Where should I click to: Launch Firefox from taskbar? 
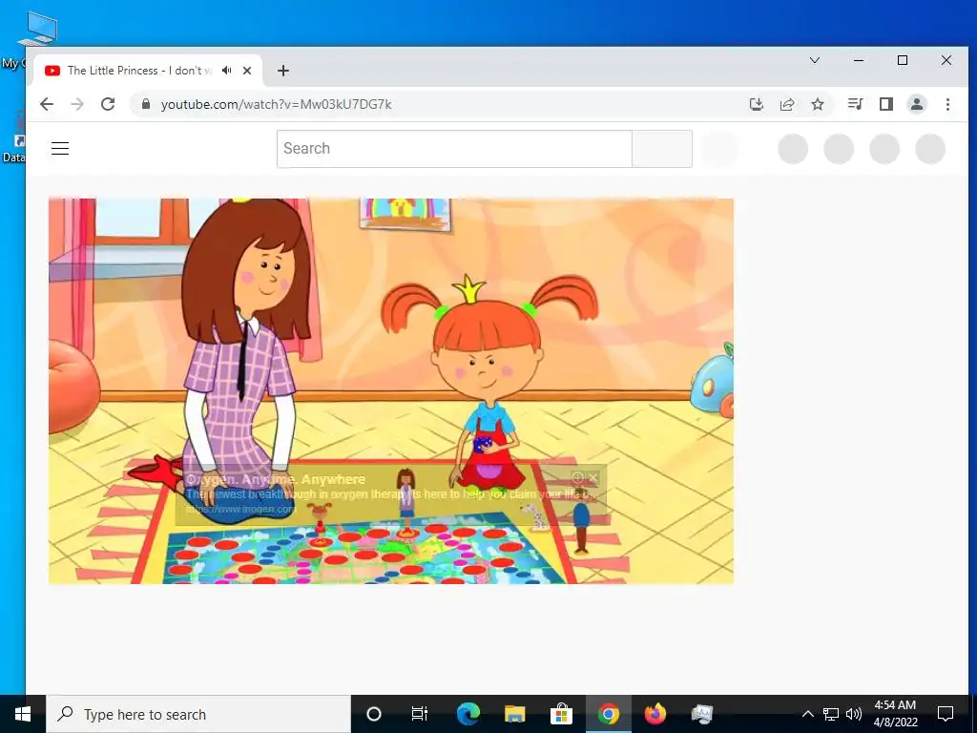(x=655, y=714)
